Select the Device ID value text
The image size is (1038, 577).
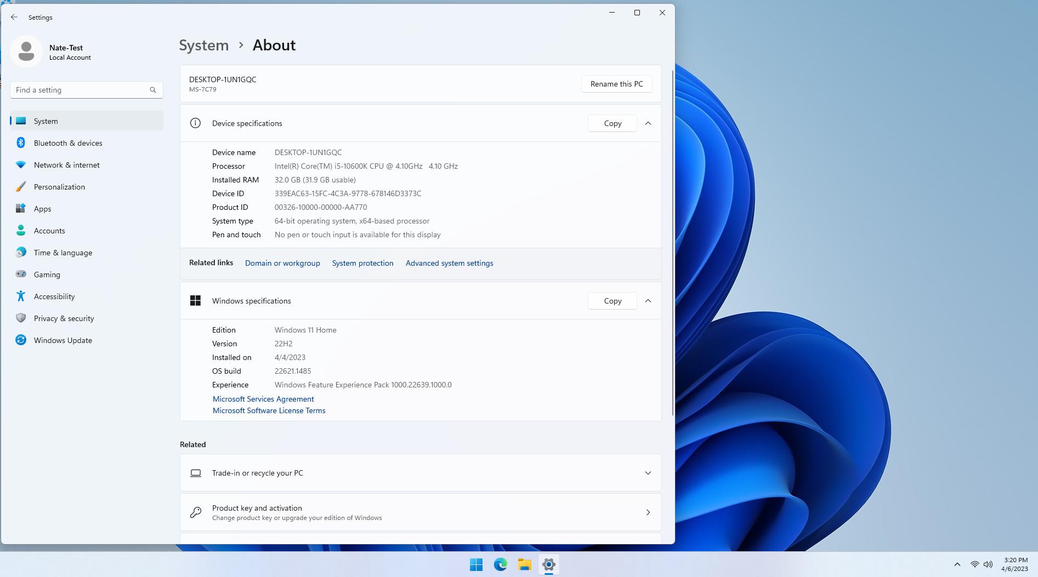tap(348, 193)
